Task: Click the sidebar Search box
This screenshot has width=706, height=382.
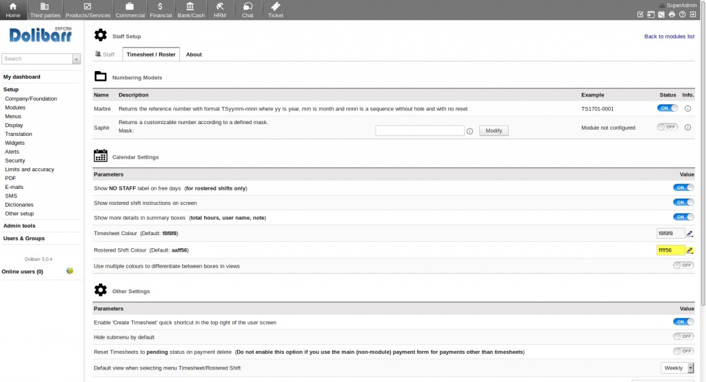Action: coord(37,59)
